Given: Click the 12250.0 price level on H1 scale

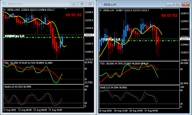Looking at the screenshot, I should point(185,21).
